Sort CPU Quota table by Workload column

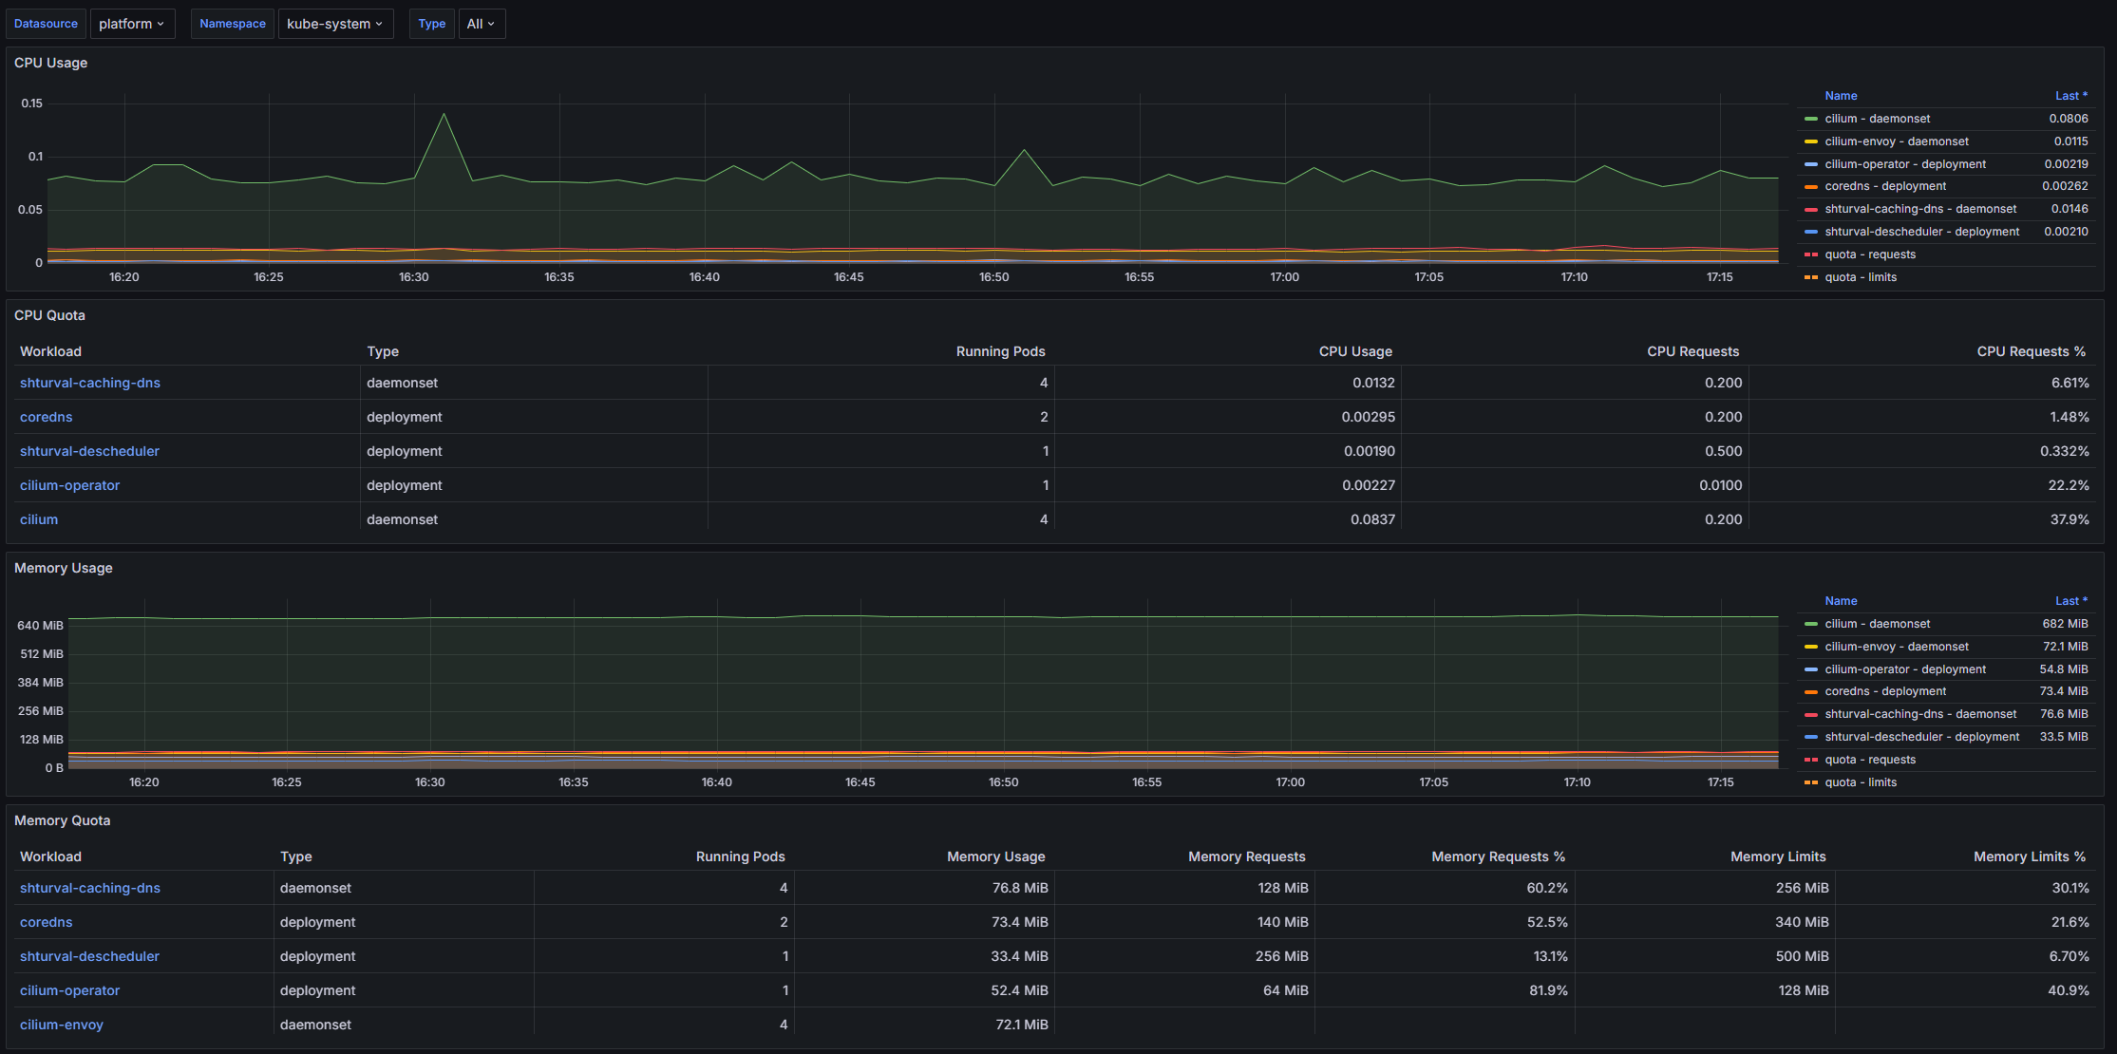click(50, 351)
